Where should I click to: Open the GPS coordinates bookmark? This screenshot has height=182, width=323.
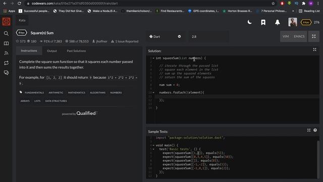[203, 11]
